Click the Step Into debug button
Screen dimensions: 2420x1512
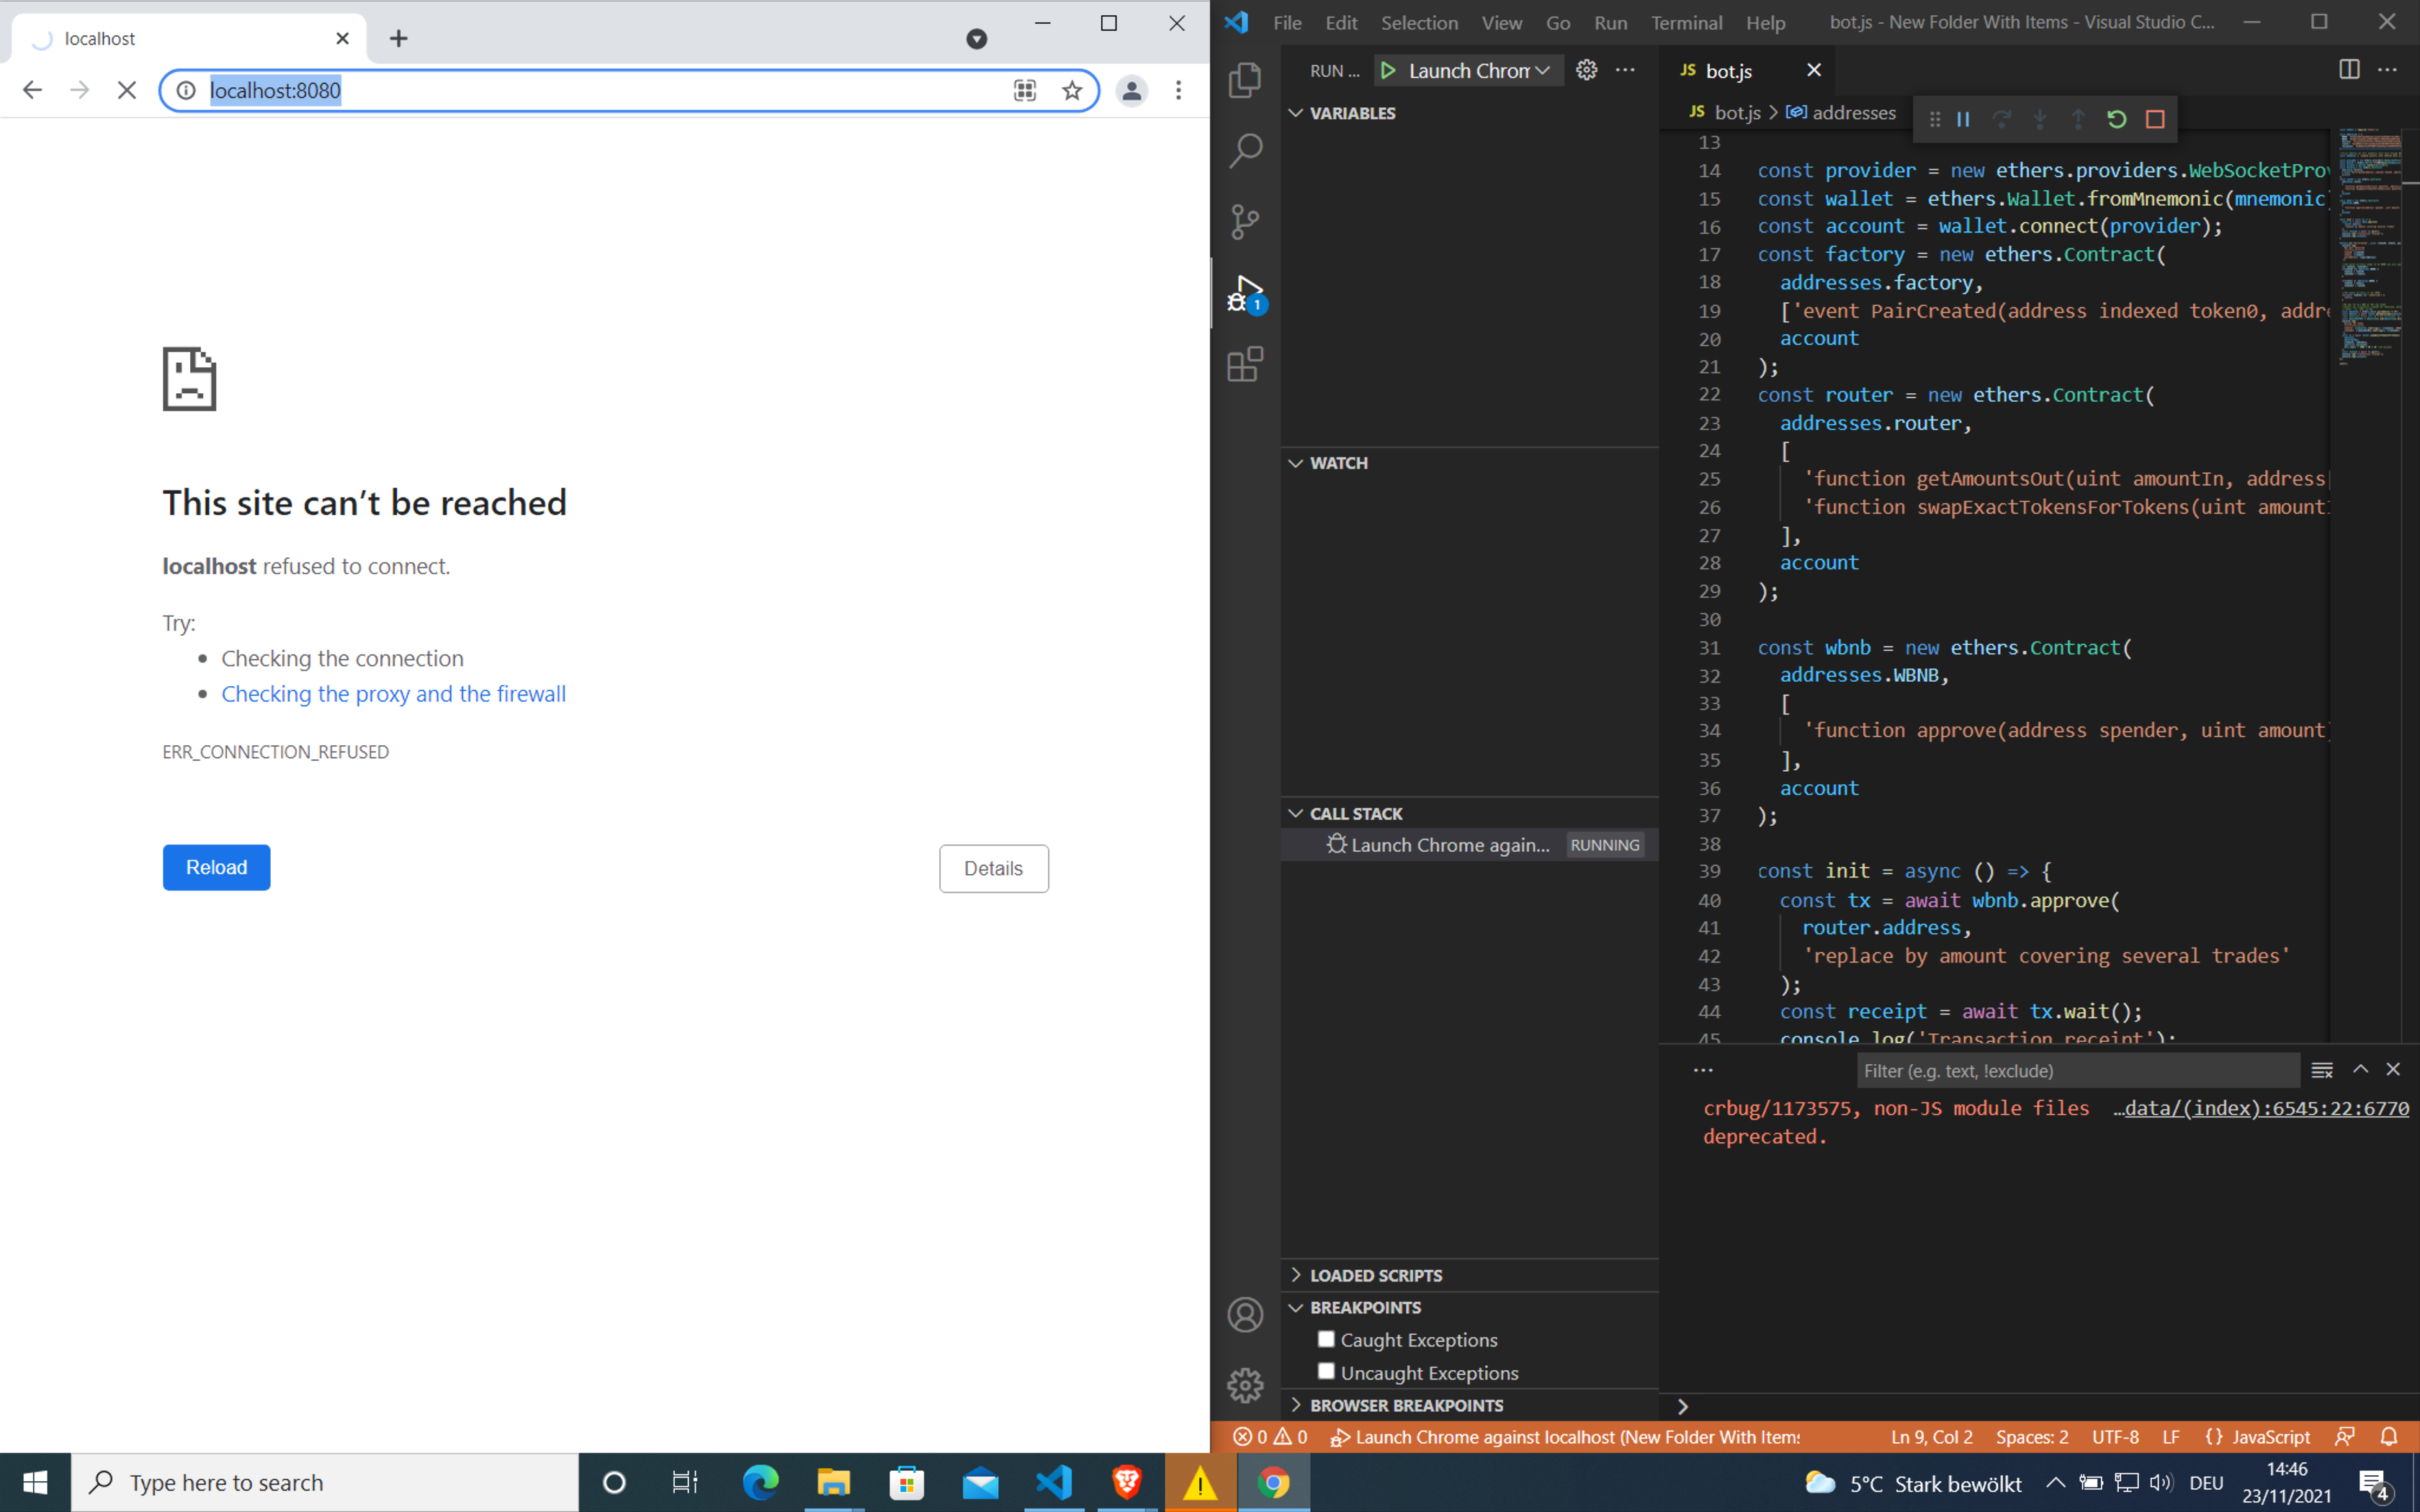[x=2040, y=119]
